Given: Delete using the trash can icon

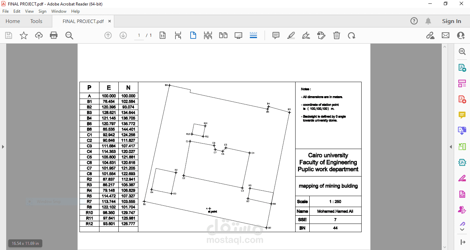Looking at the screenshot, I should (337, 35).
